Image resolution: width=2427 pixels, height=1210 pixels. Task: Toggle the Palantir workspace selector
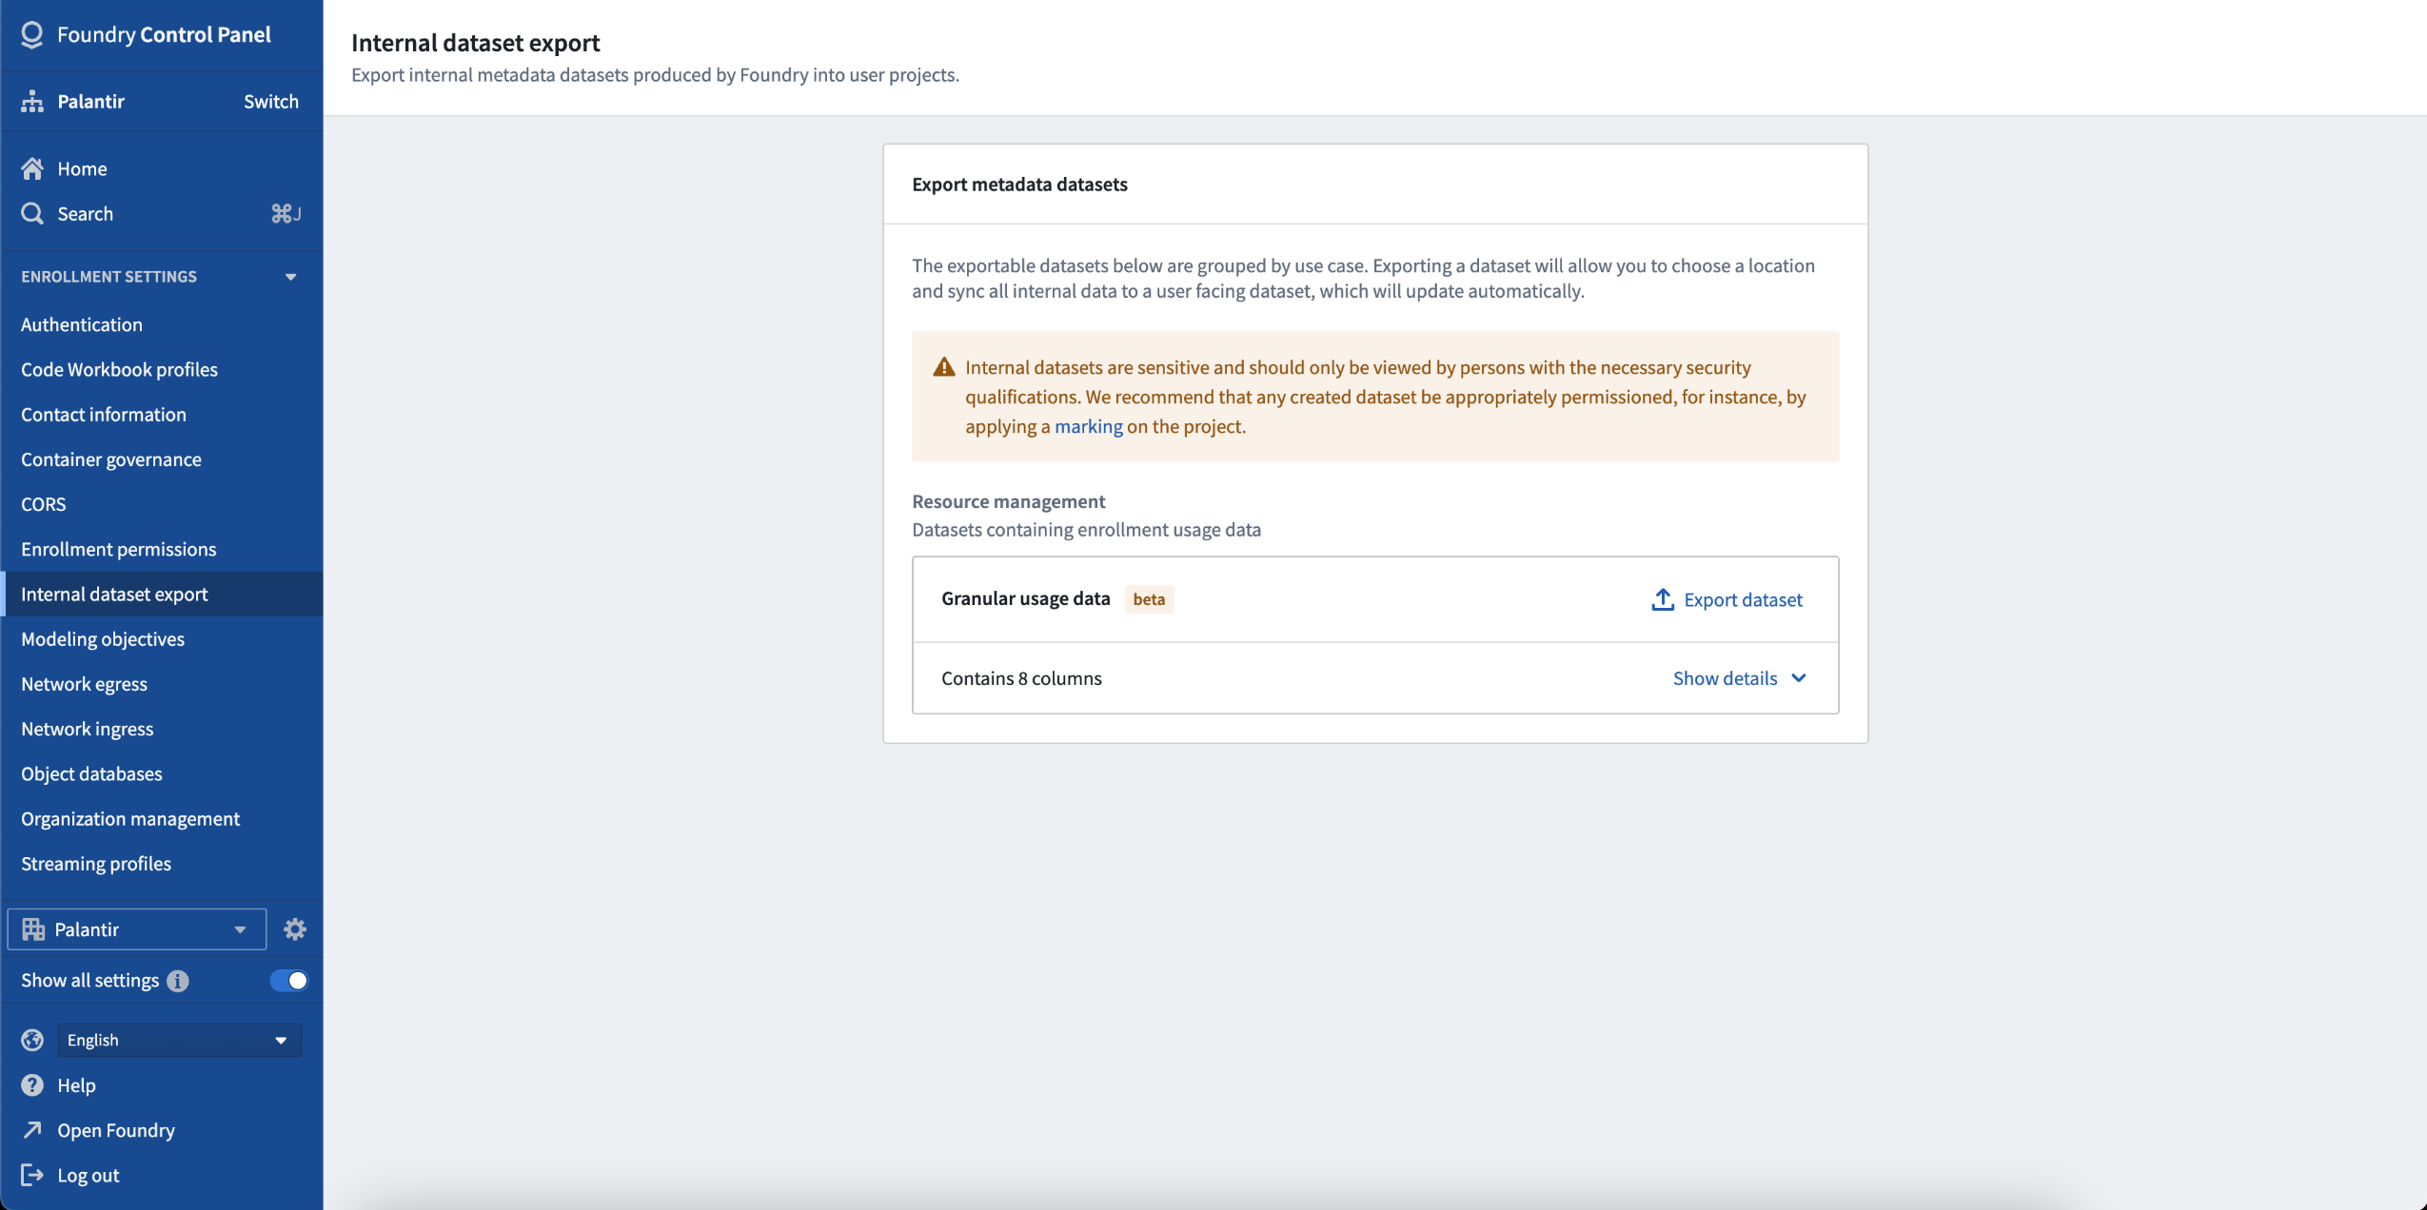[138, 928]
